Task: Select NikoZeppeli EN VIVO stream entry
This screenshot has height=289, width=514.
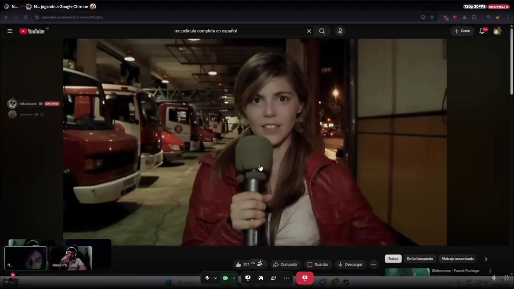Action: click(x=33, y=104)
